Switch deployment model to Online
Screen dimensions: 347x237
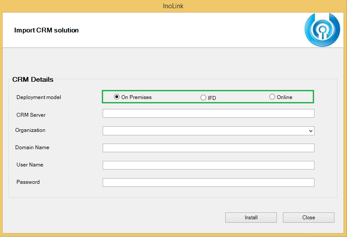tap(272, 97)
